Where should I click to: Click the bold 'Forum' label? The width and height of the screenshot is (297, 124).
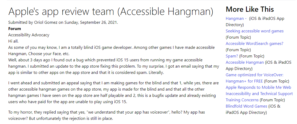click(15, 29)
